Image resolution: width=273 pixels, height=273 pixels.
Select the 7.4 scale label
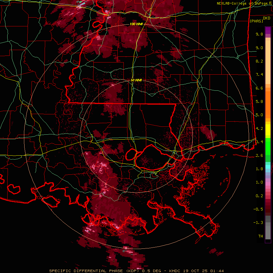(259, 75)
